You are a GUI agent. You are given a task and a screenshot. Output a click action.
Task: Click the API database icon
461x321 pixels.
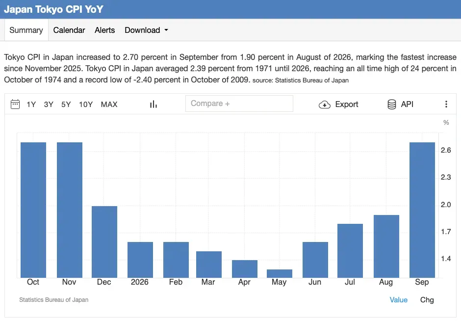coord(392,104)
